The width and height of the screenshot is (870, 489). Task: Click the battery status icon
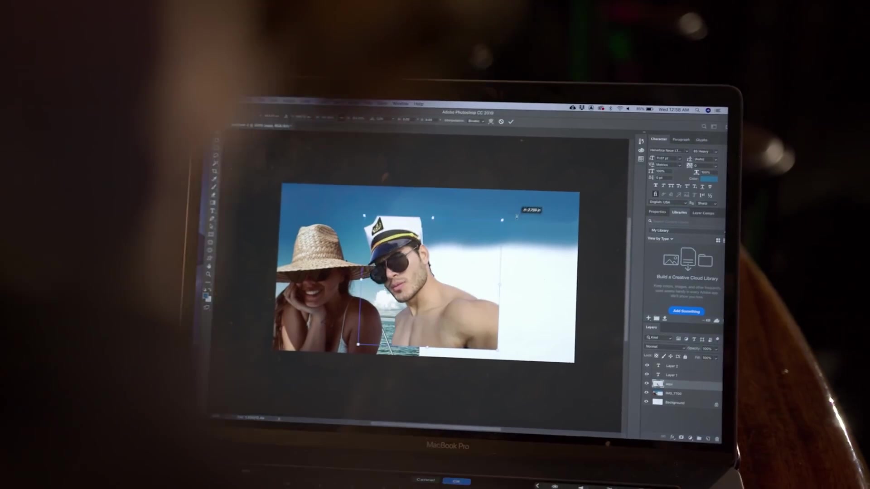click(649, 109)
